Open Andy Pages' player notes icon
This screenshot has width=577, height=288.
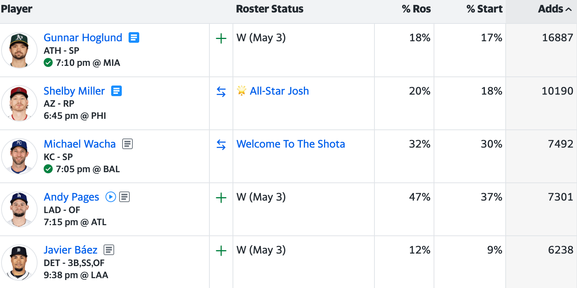pos(124,197)
